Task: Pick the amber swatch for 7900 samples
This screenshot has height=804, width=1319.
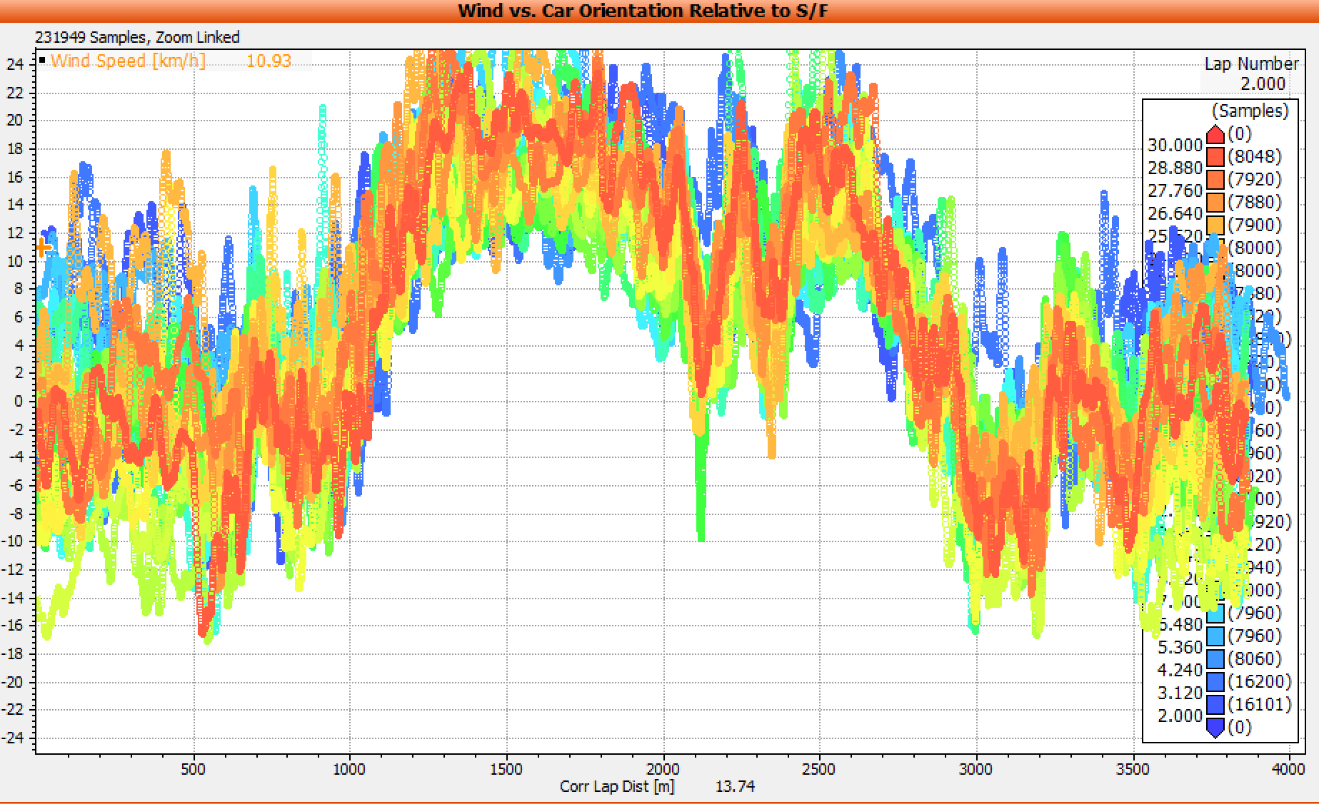Action: [x=1215, y=225]
